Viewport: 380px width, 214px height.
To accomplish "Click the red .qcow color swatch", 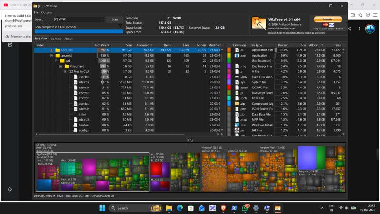I will tap(229, 88).
